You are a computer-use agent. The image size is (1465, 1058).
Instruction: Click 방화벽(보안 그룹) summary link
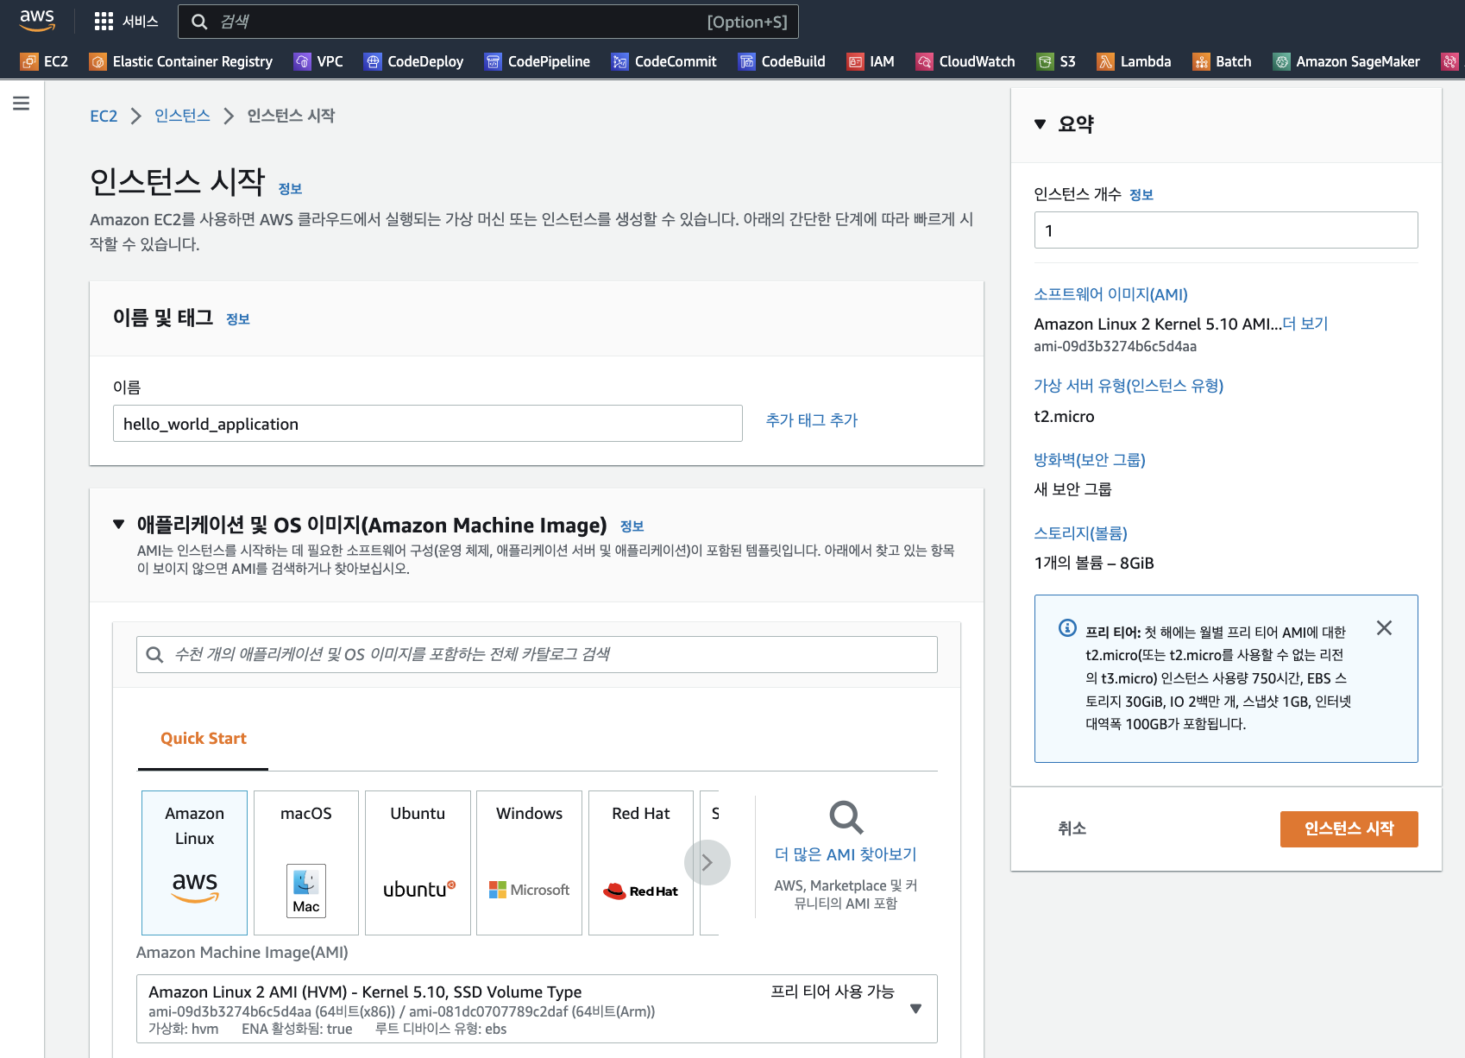click(x=1090, y=460)
